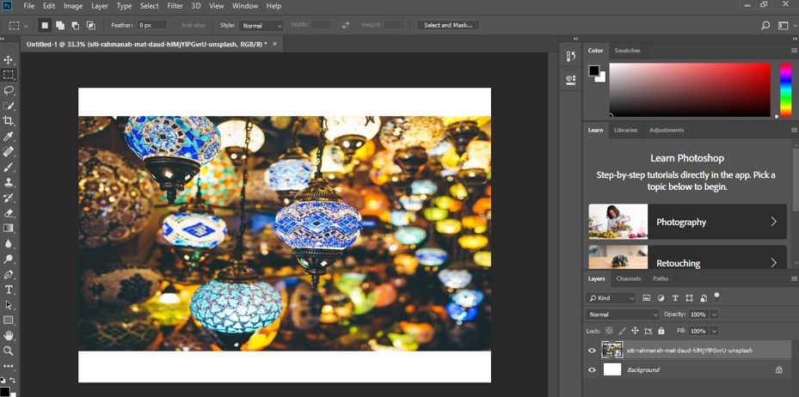
Task: Click the swap width and height arrows
Action: click(346, 25)
